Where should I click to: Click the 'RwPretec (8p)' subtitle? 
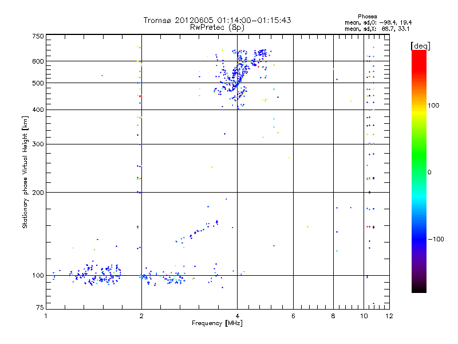[217, 28]
